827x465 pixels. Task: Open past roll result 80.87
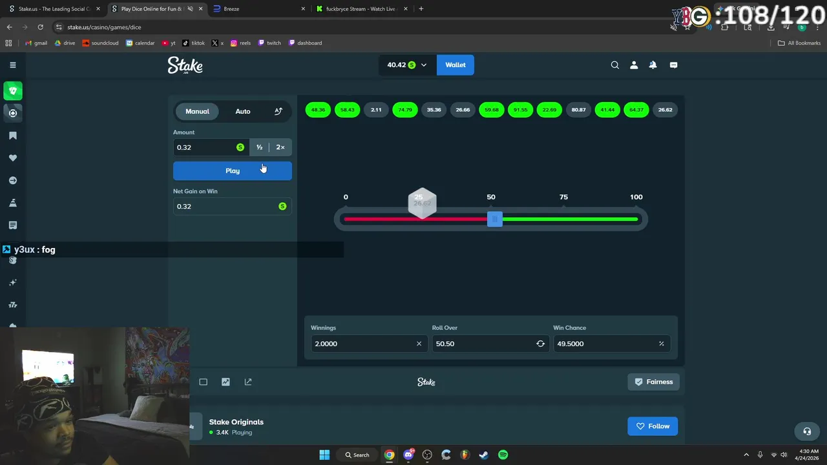point(578,110)
